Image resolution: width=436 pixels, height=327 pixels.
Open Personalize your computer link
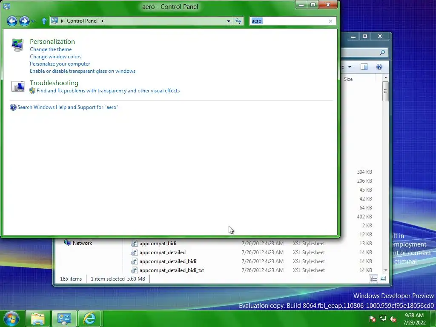coord(60,64)
